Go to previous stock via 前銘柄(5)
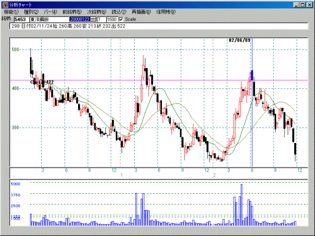The height and width of the screenshot is (236, 315). click(x=72, y=12)
